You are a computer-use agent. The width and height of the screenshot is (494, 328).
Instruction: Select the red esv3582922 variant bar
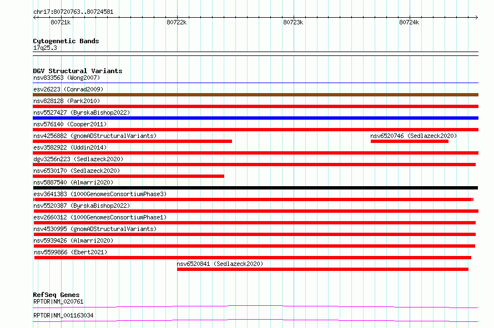coord(255,153)
